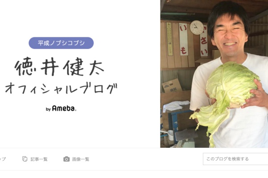Click the white measuring cup in the photo
The height and width of the screenshot is (178, 268).
point(170,135)
